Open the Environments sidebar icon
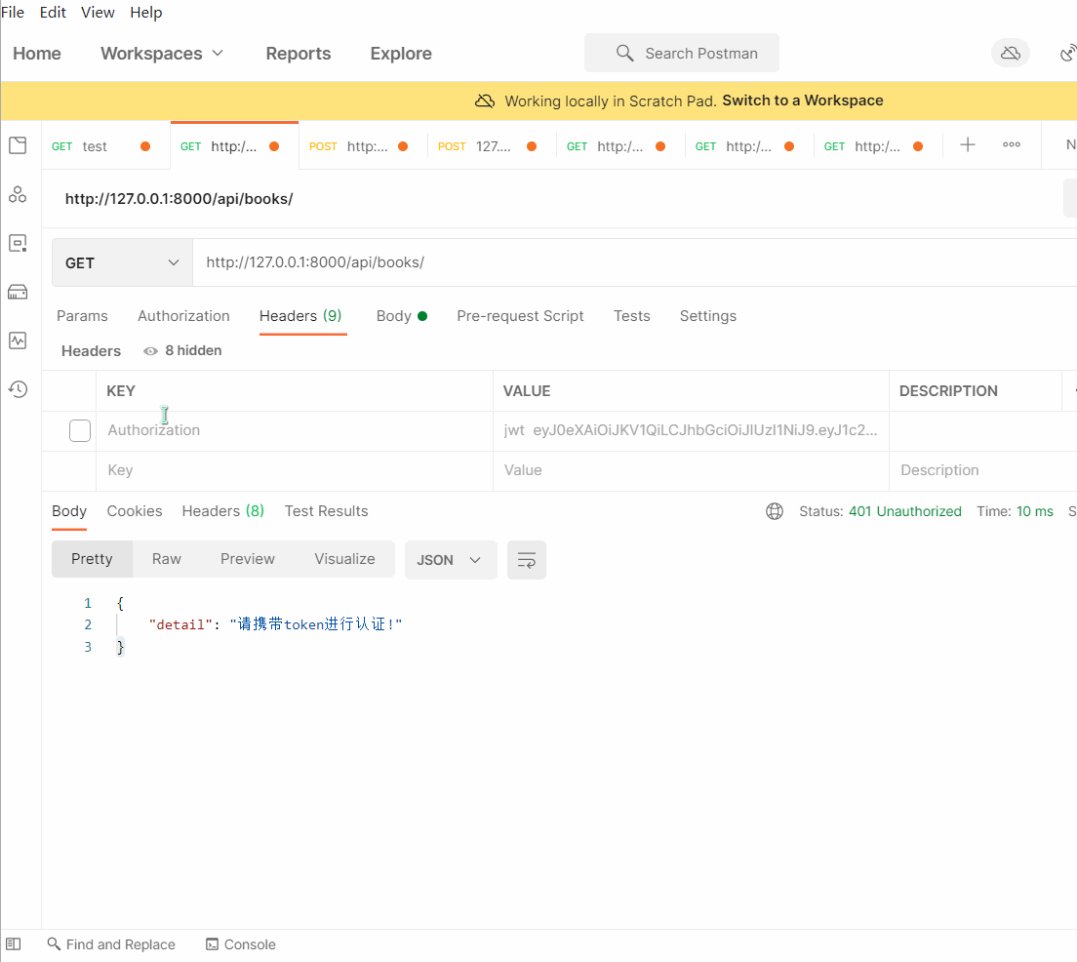 18,243
